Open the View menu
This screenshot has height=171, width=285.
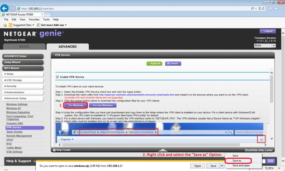click(22, 19)
